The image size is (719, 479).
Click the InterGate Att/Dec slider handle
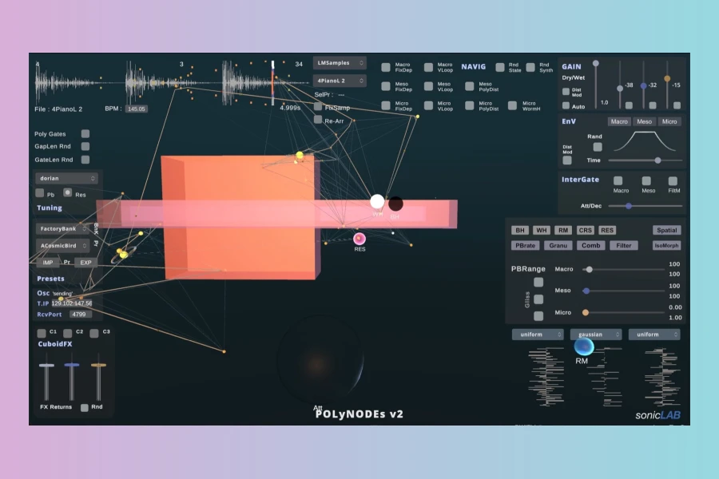(629, 206)
